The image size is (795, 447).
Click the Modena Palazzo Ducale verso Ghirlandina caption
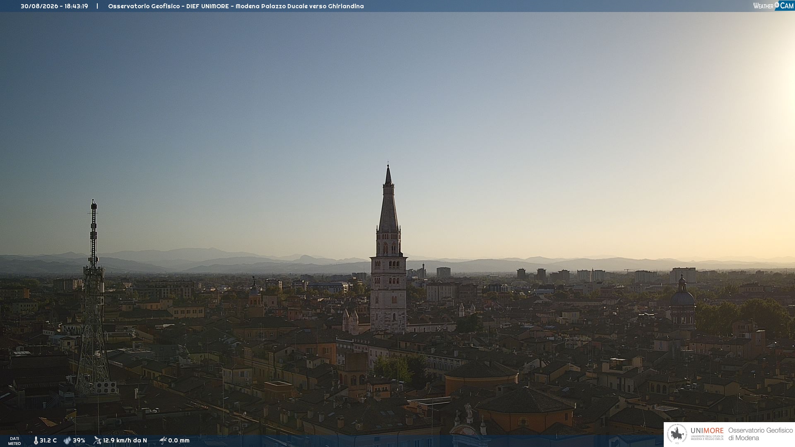point(300,6)
